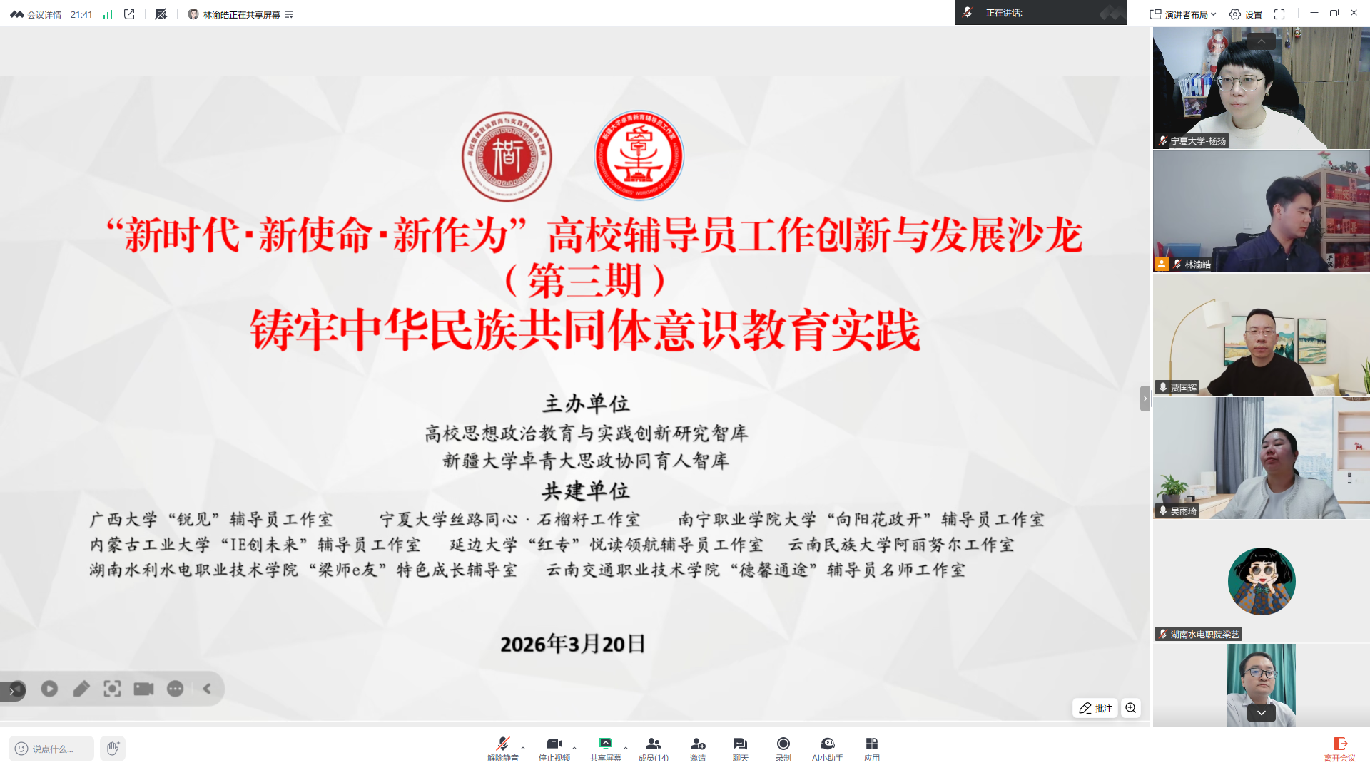Open 设置 settings at top
Screen dimensions: 1370x770
tap(1246, 14)
